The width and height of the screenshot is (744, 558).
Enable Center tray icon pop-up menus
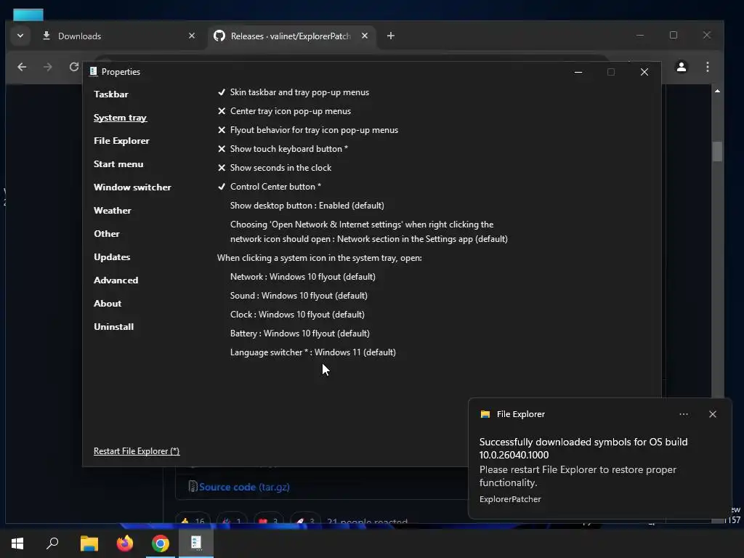point(284,111)
